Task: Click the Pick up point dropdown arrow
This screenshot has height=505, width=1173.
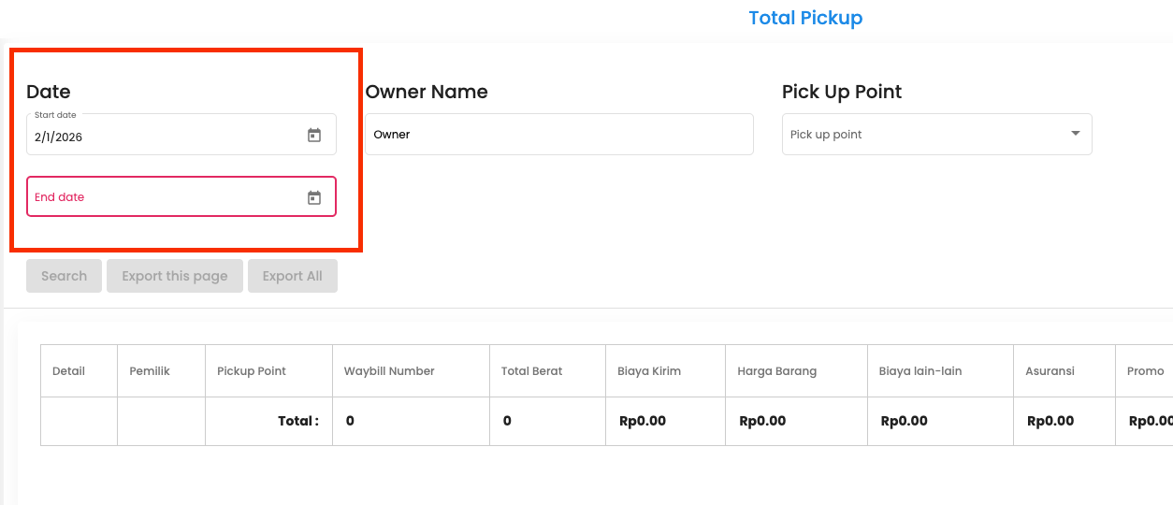Action: coord(1075,134)
